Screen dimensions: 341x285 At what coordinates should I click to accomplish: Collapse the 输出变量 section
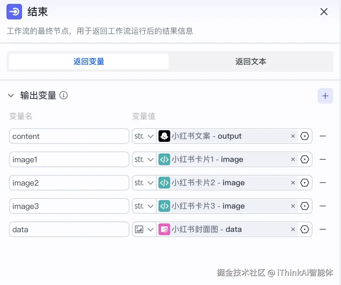(x=11, y=95)
